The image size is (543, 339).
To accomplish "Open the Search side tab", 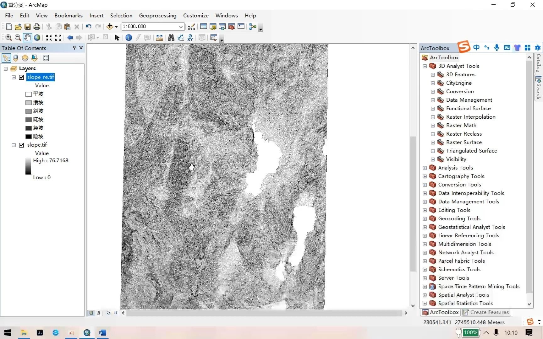I will pos(539,88).
